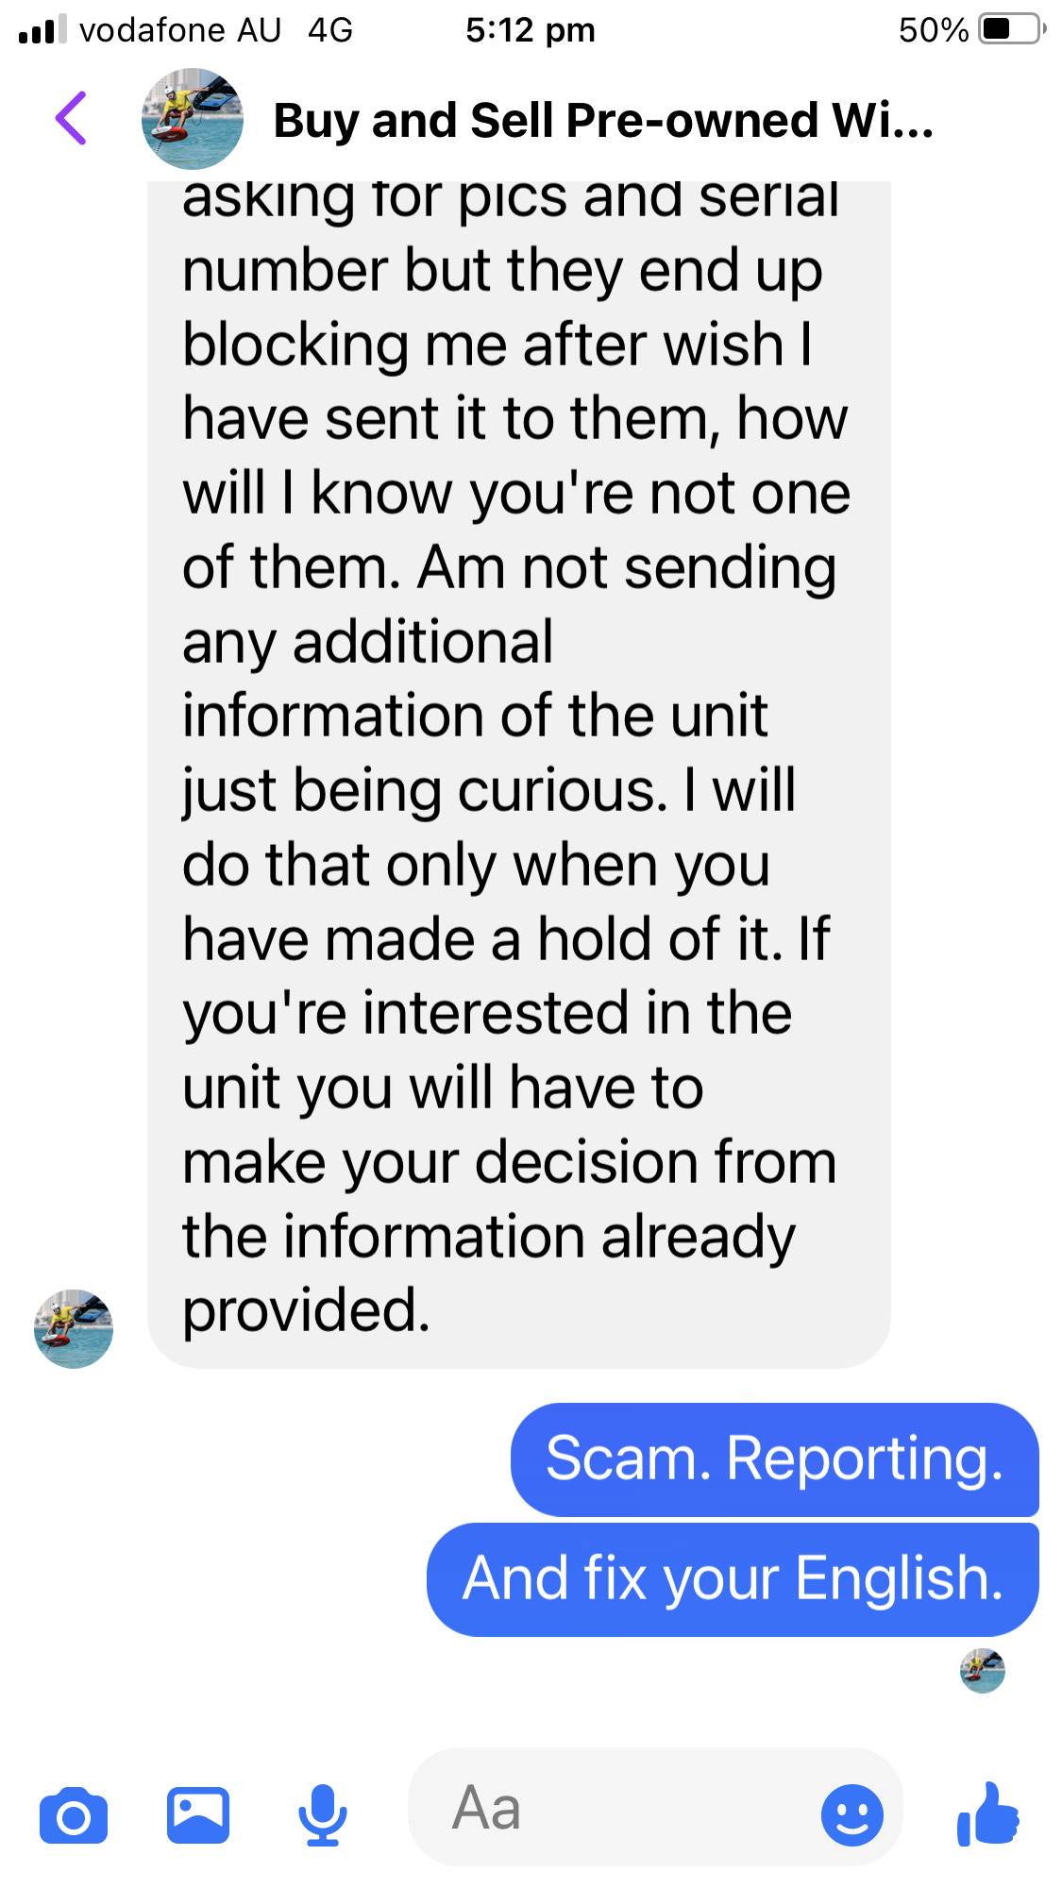The width and height of the screenshot is (1062, 1889).
Task: Tap the signal strength bars
Action: coord(42,29)
